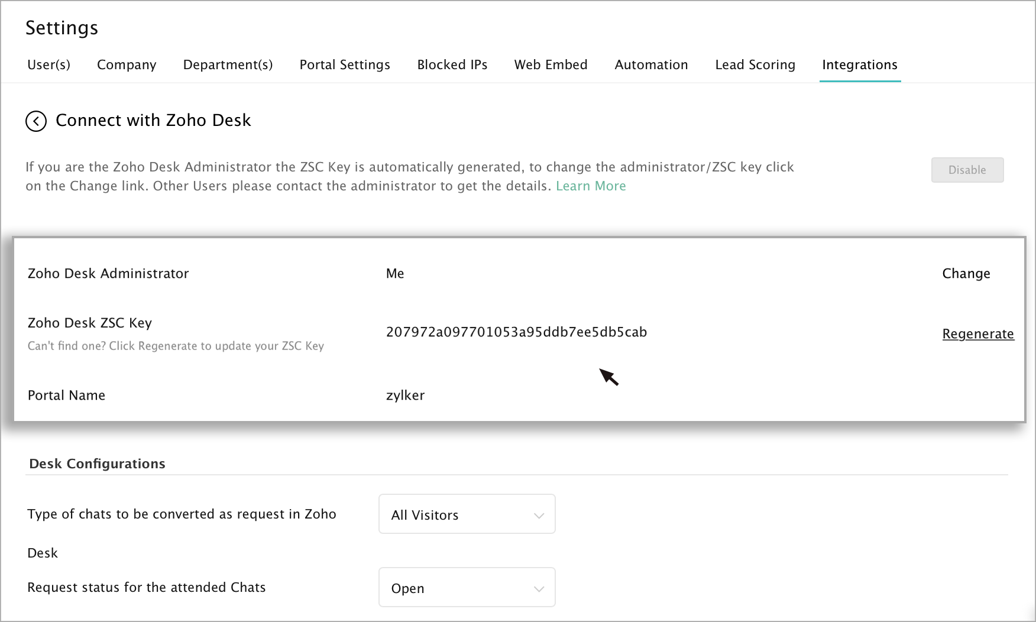
Task: Open the User(s) settings tab
Action: [49, 65]
